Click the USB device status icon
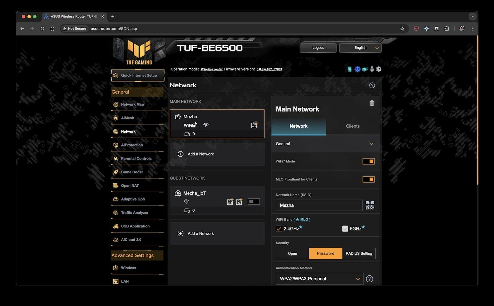Image resolution: width=494 pixels, height=306 pixels. (x=372, y=69)
